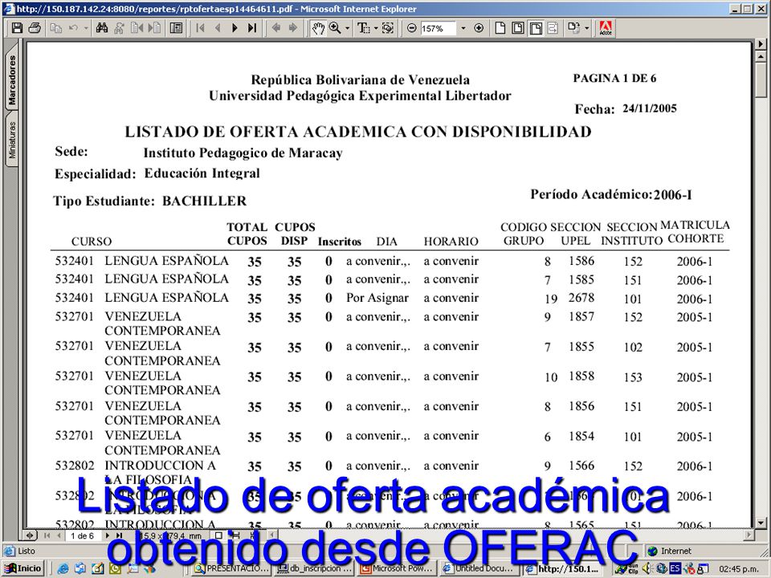Select the Hand tool
Viewport: 771px width, 578px height.
coord(318,28)
